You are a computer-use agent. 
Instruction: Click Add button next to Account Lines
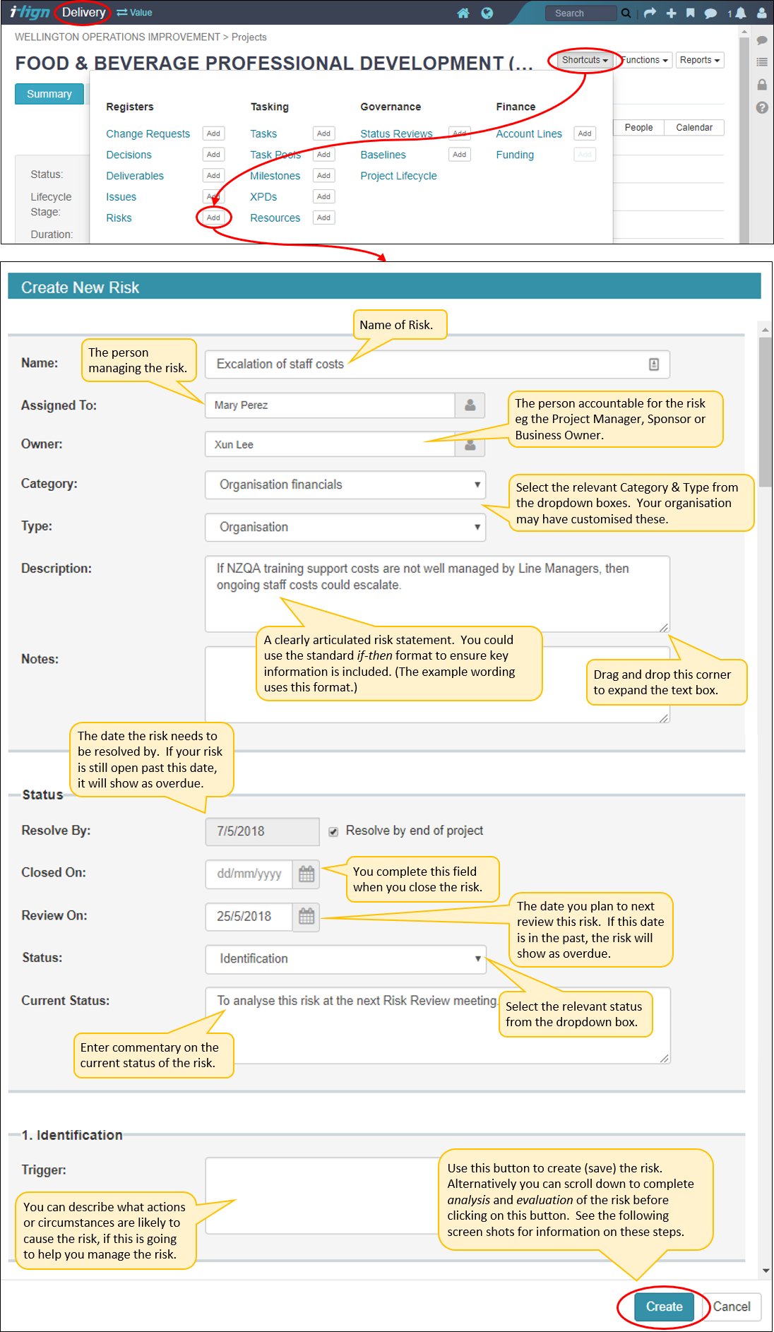coord(585,133)
